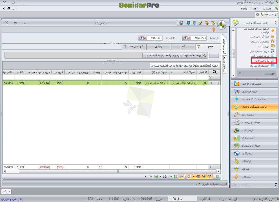Screen dimensions: 279x202
Task: Open جستجوی سریال in the sidebar list
Action: 262,65
